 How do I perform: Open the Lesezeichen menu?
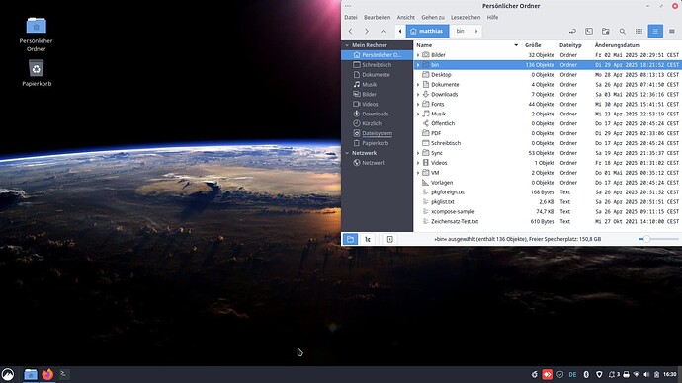(x=466, y=18)
